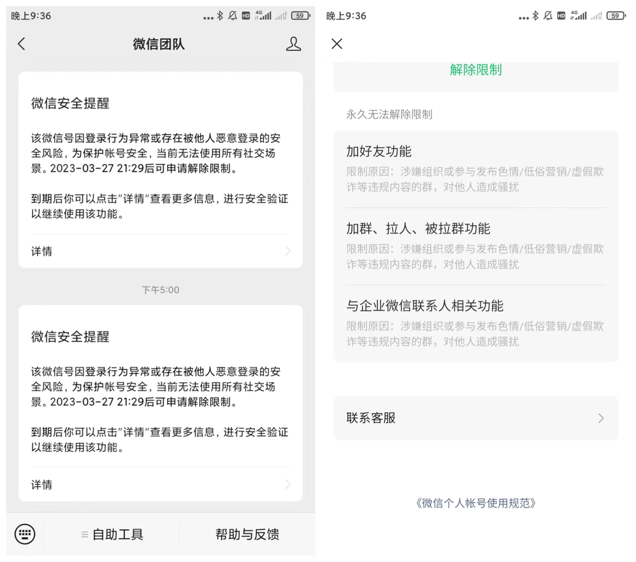Screen dimensions: 636x562
Task: Open 联系客服 row
Action: (476, 418)
